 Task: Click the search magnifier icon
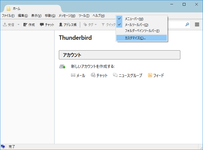point(187,25)
